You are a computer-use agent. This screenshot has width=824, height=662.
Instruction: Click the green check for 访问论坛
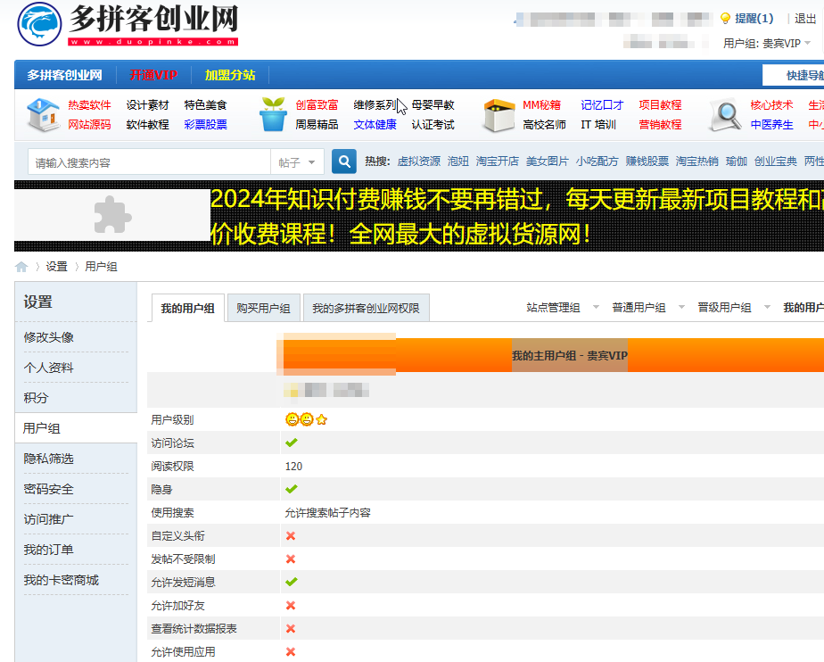click(292, 443)
